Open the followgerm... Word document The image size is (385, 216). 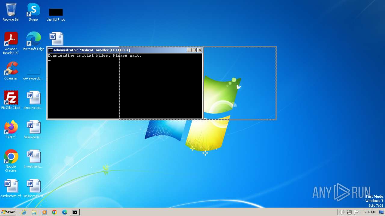pos(33,130)
